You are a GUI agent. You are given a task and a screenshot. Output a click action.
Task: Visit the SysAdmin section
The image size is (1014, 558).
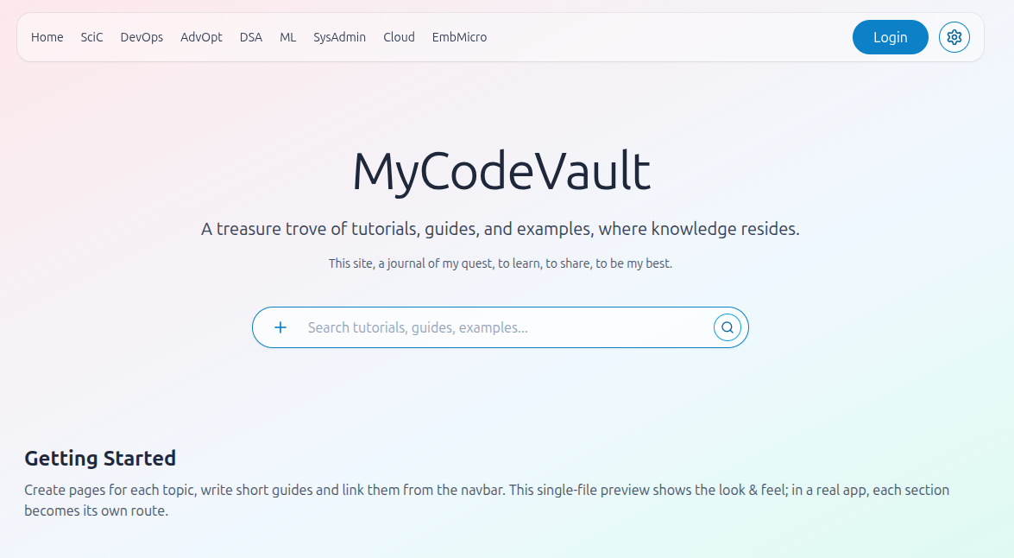click(x=339, y=37)
